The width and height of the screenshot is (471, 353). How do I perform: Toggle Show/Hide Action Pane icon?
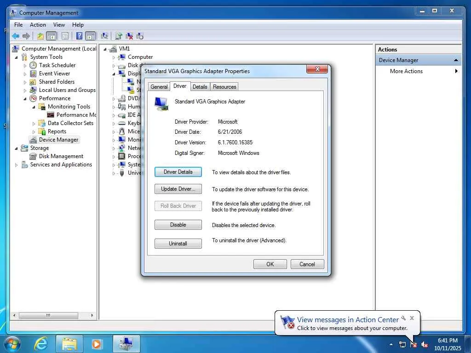(90, 36)
